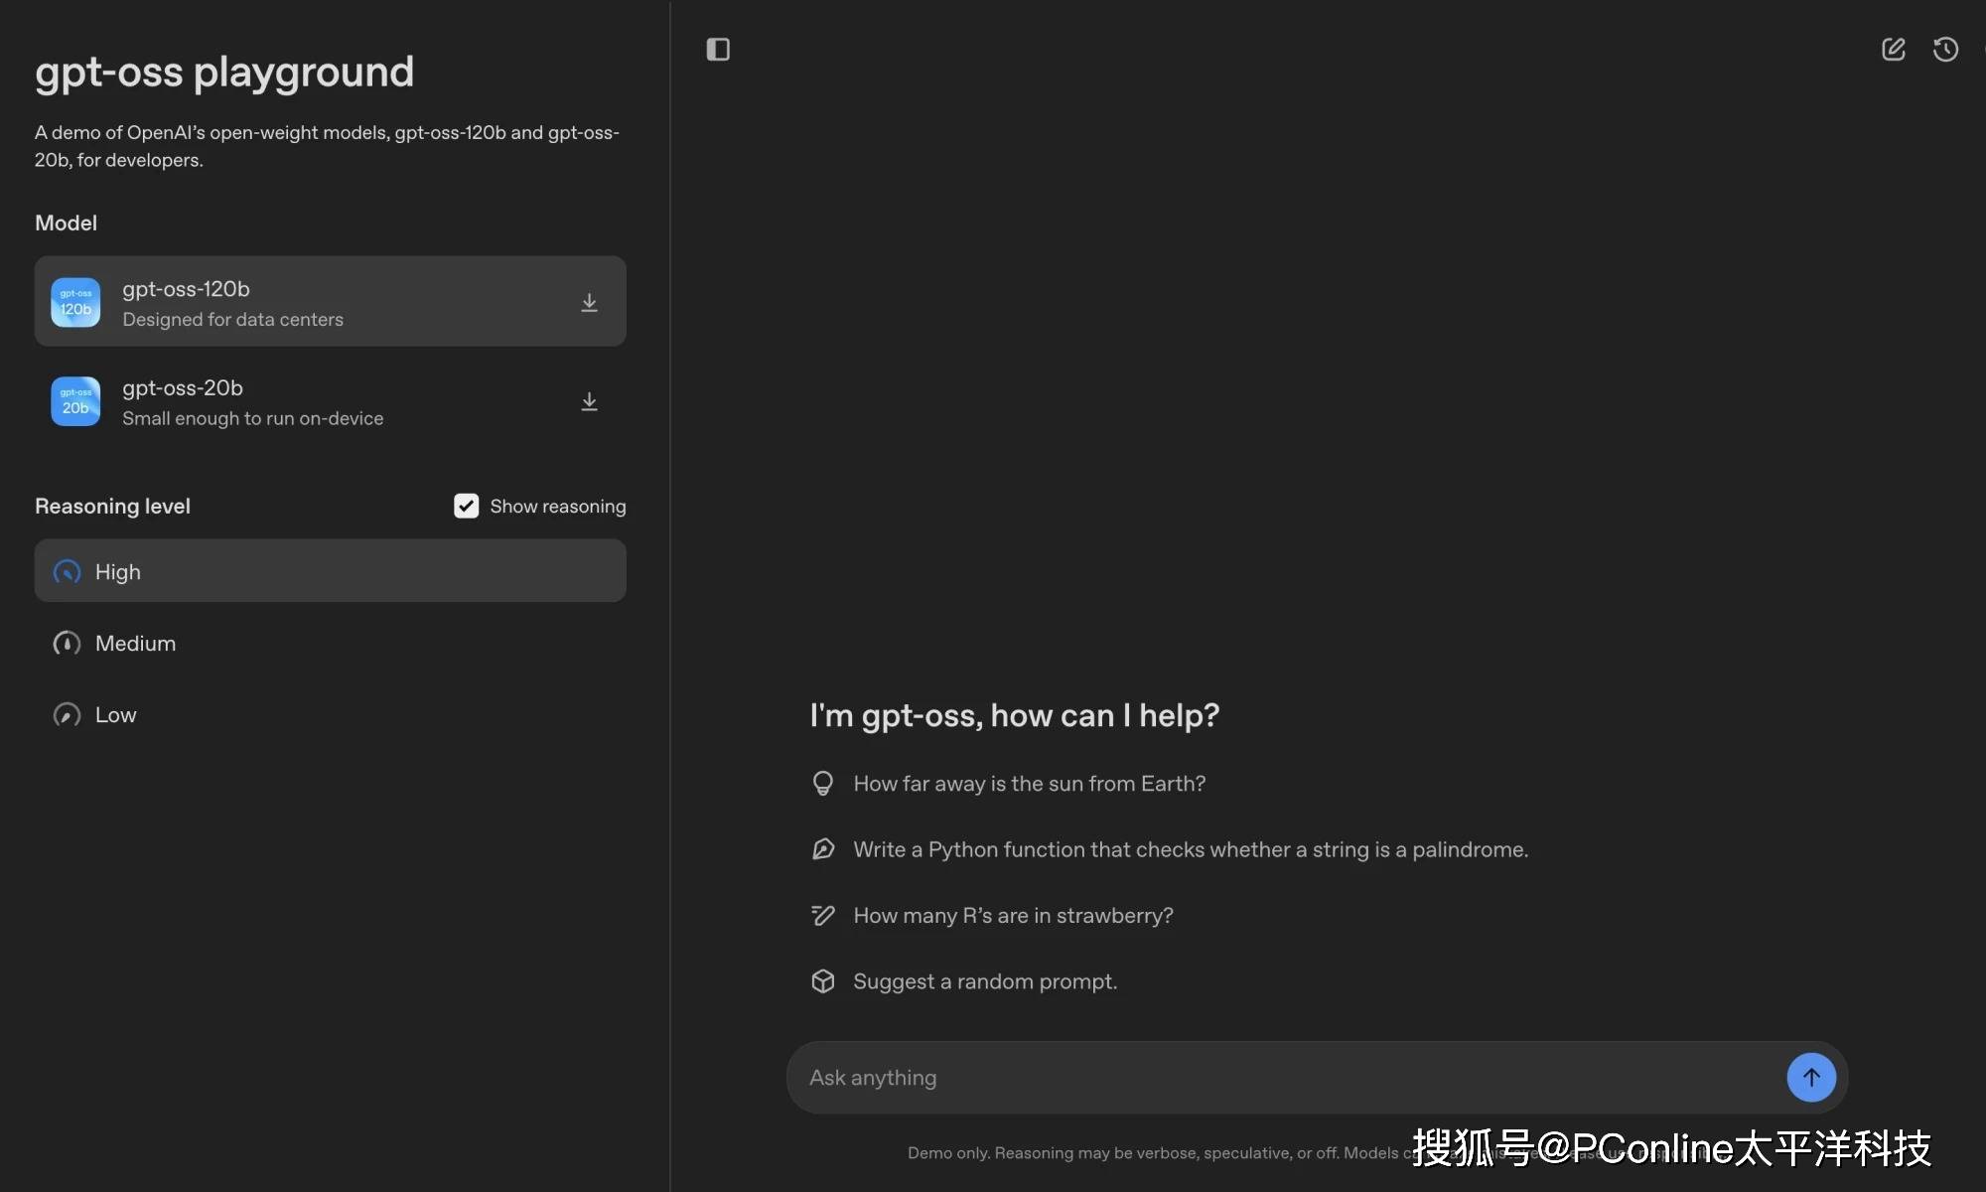Screen dimensions: 1986x1192
Task: Click the Small enough to run on-device text
Action: tap(252, 419)
